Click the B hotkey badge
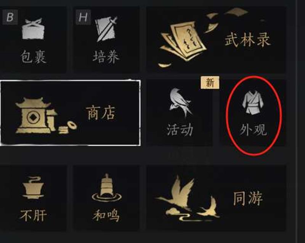This screenshot has height=243, width=305. (x=10, y=17)
